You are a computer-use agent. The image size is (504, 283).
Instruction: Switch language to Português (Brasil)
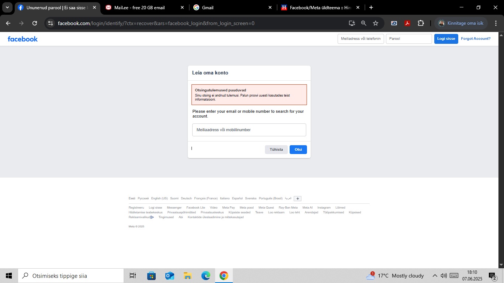[x=271, y=199]
